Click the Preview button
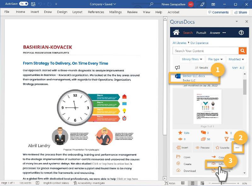Screen dimensions: 252x186 [x=203, y=148]
